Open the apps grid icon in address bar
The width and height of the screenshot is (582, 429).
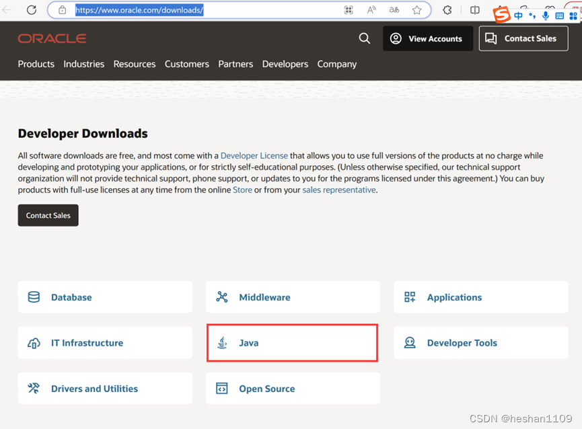coord(348,10)
